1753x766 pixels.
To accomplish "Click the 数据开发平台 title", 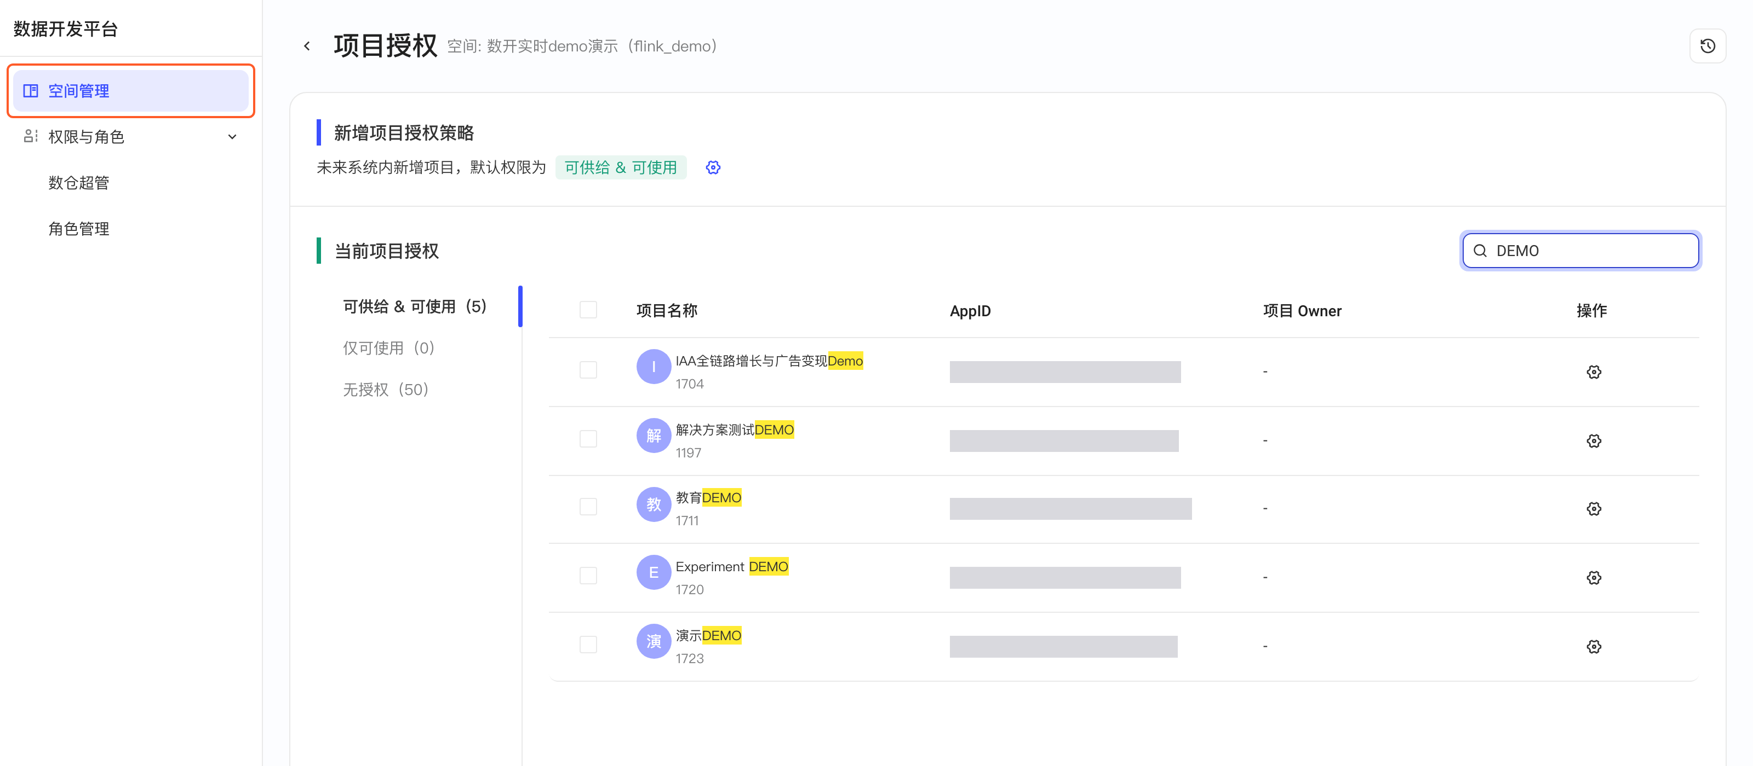I will click(66, 28).
